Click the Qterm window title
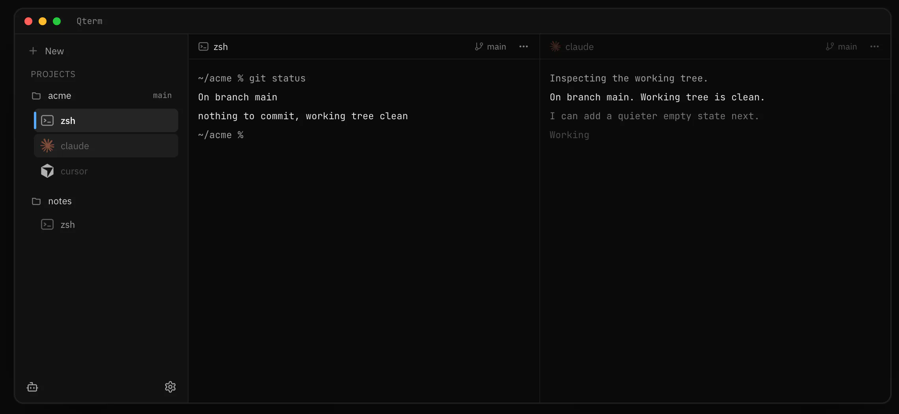The width and height of the screenshot is (899, 414). pyautogui.click(x=90, y=21)
